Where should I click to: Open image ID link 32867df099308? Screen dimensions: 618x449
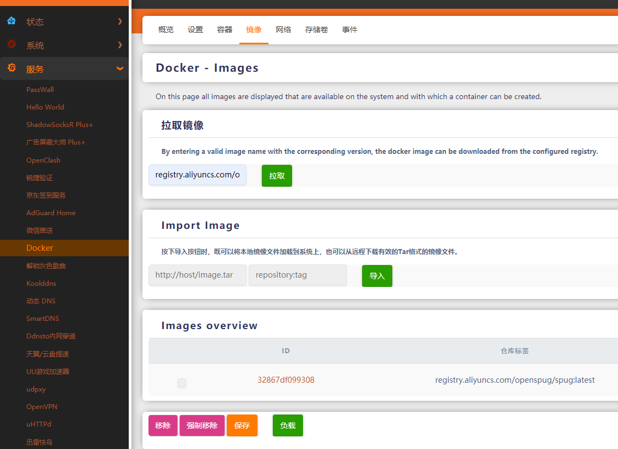tap(286, 380)
